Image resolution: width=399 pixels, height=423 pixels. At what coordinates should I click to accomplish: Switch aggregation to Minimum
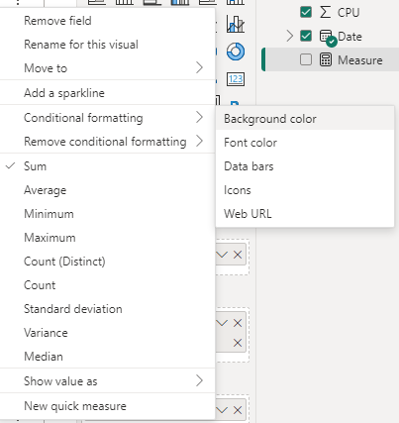(108, 214)
